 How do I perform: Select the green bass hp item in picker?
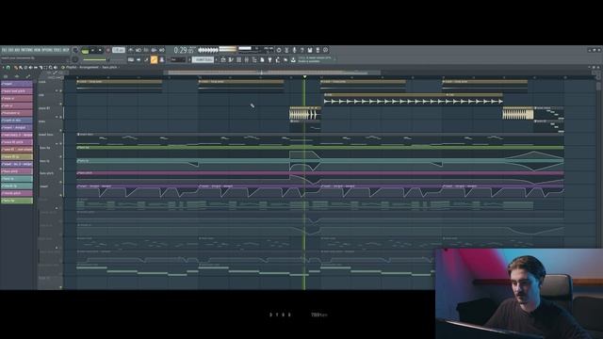tap(17, 201)
